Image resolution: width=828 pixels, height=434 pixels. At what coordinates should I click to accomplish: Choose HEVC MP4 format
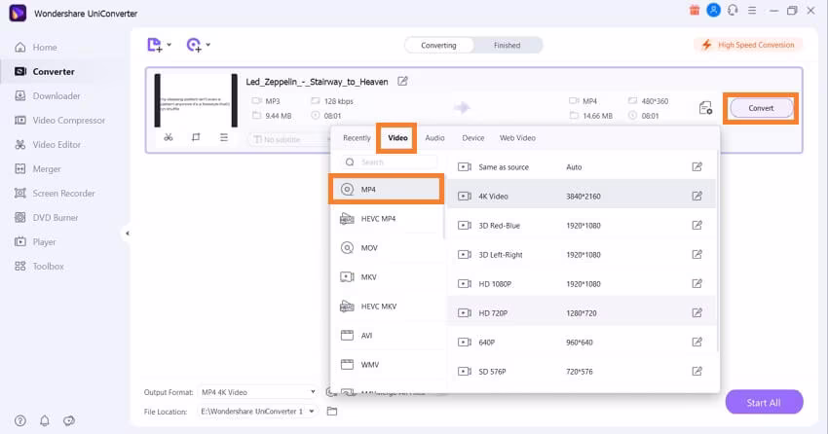[387, 218]
